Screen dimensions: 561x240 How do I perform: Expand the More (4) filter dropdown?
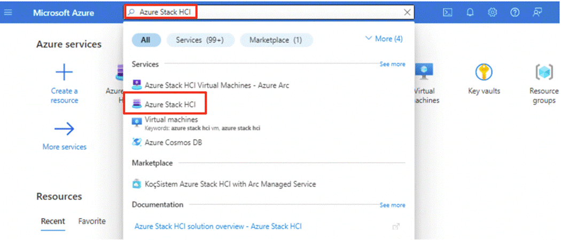pos(384,39)
